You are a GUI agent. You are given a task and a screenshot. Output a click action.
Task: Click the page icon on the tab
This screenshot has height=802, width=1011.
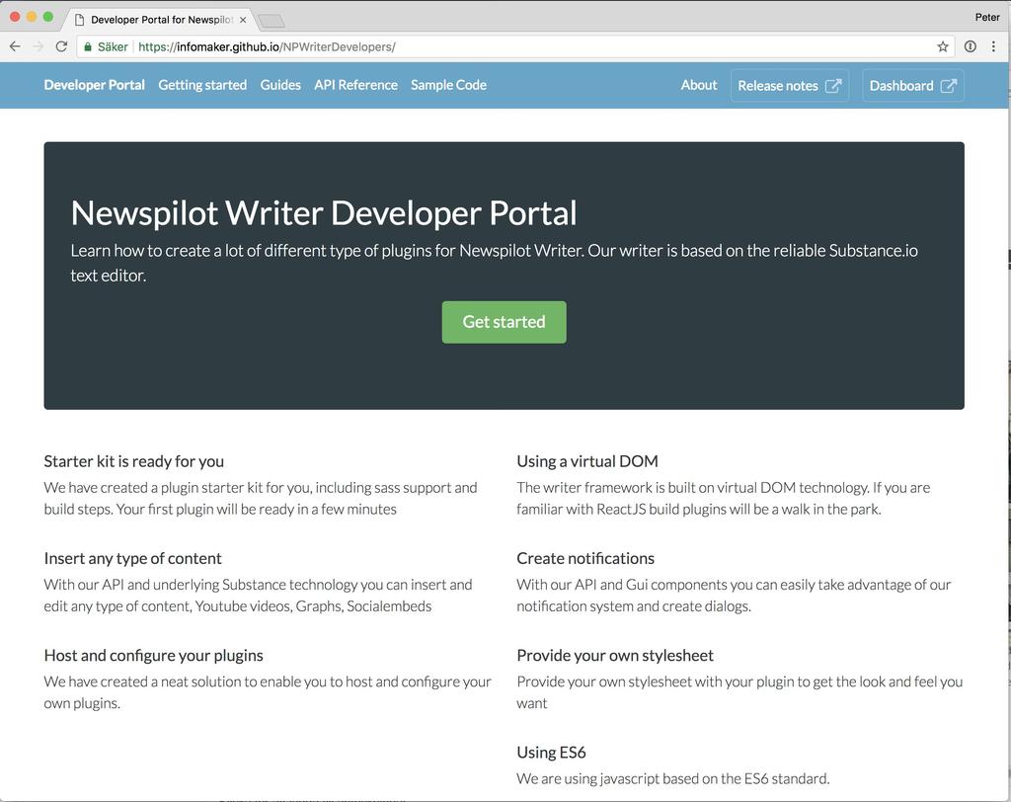click(80, 20)
